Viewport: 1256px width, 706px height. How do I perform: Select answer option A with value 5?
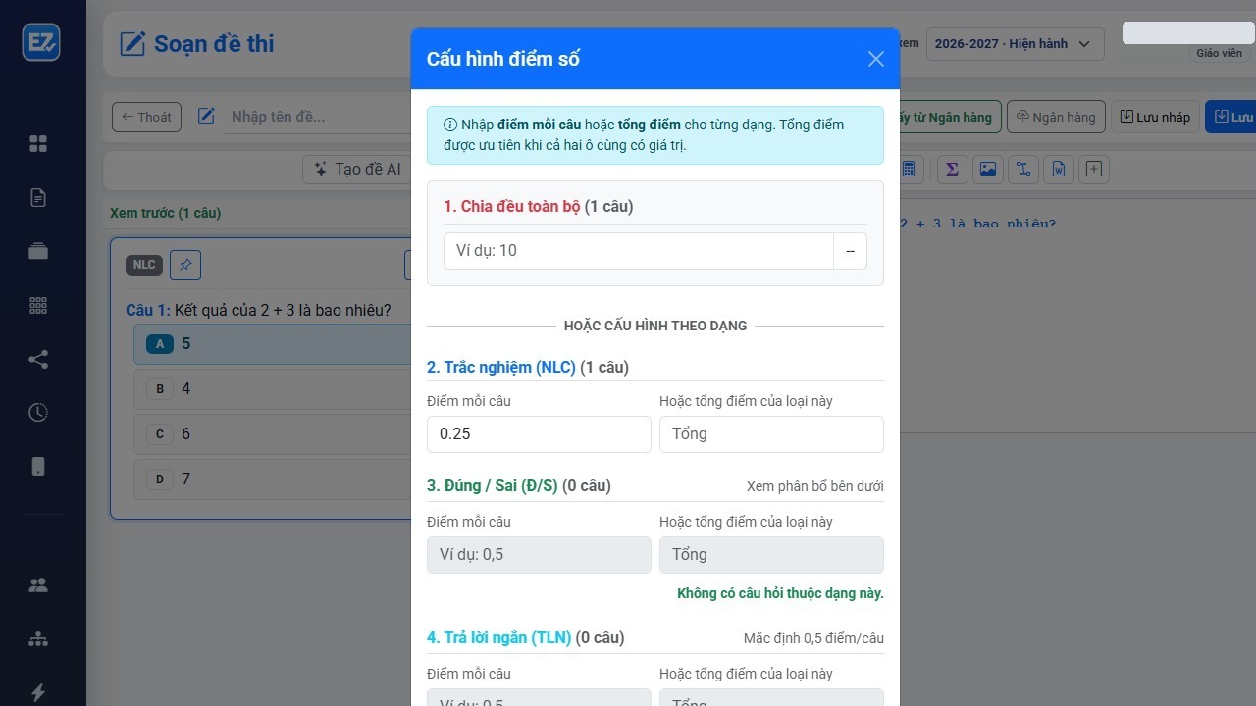pyautogui.click(x=273, y=344)
